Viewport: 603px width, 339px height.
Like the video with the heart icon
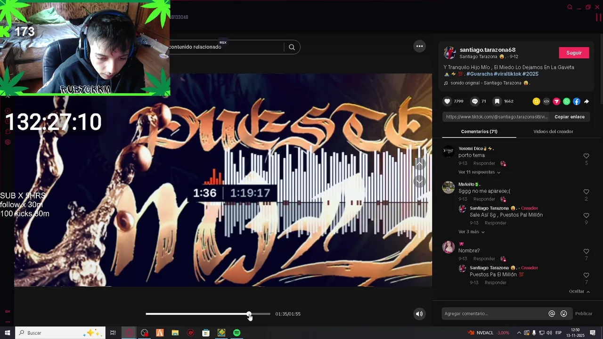click(x=448, y=101)
